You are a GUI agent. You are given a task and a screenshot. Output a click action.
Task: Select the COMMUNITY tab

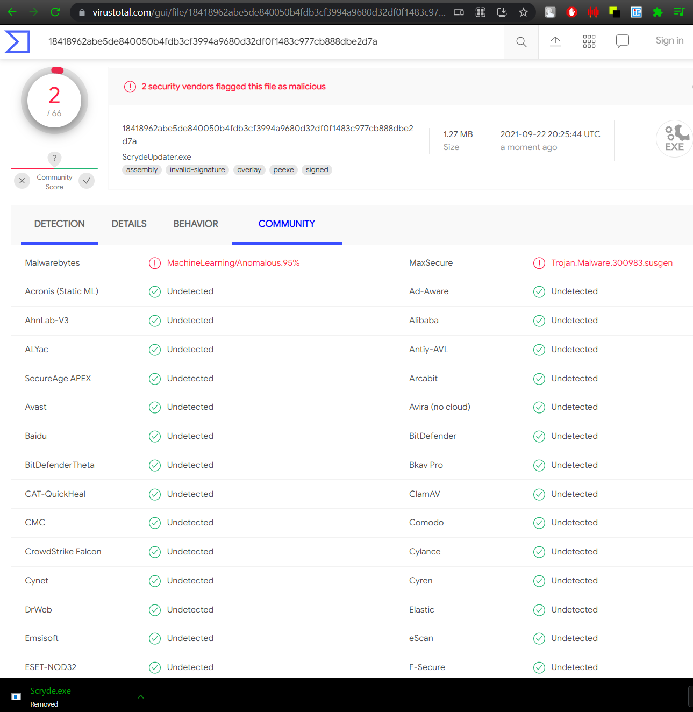(x=287, y=224)
